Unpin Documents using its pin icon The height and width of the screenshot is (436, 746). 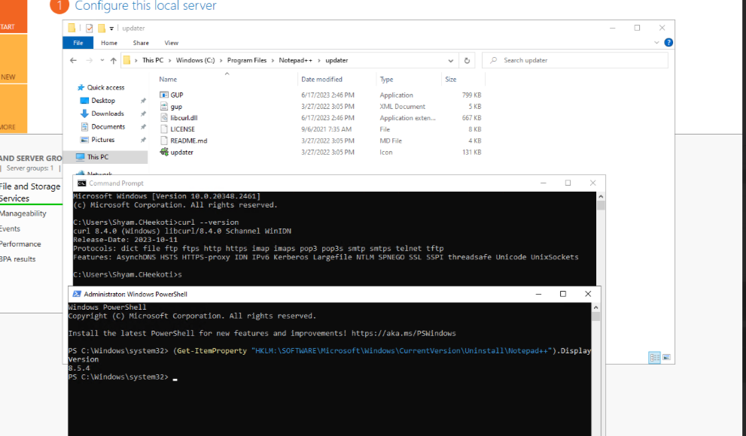[143, 127]
